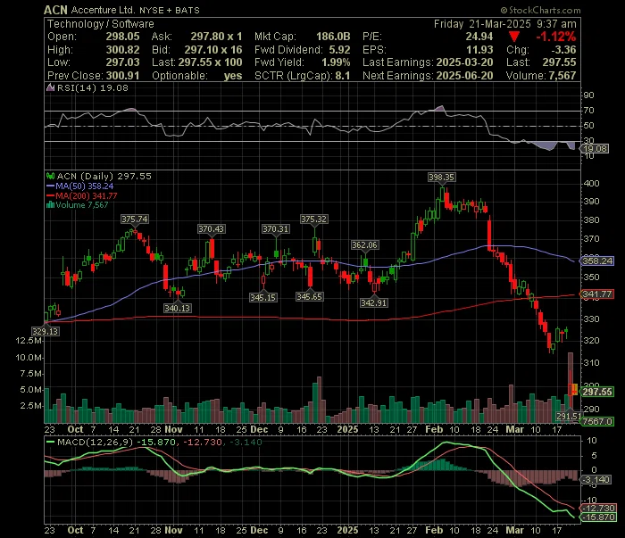This screenshot has width=625, height=538.
Task: Click the 398.35 peak price label
Action: pyautogui.click(x=441, y=178)
